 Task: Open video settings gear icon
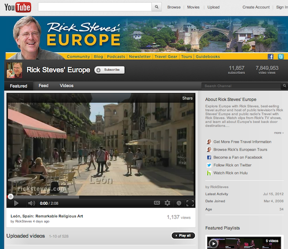point(167,203)
